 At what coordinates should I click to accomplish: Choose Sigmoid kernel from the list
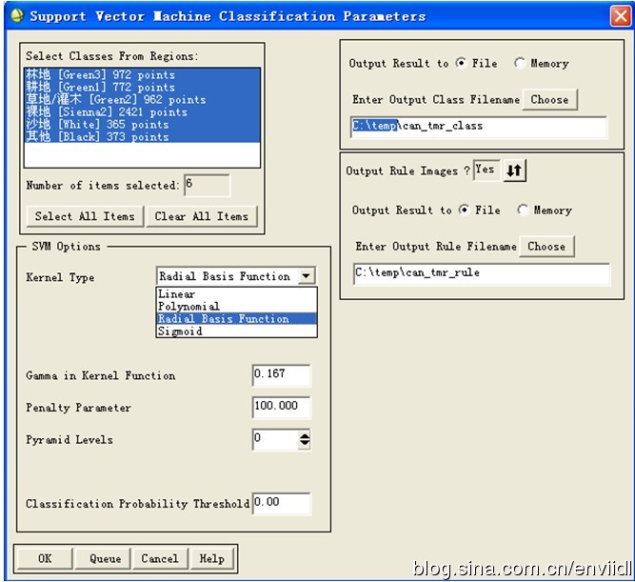[236, 331]
